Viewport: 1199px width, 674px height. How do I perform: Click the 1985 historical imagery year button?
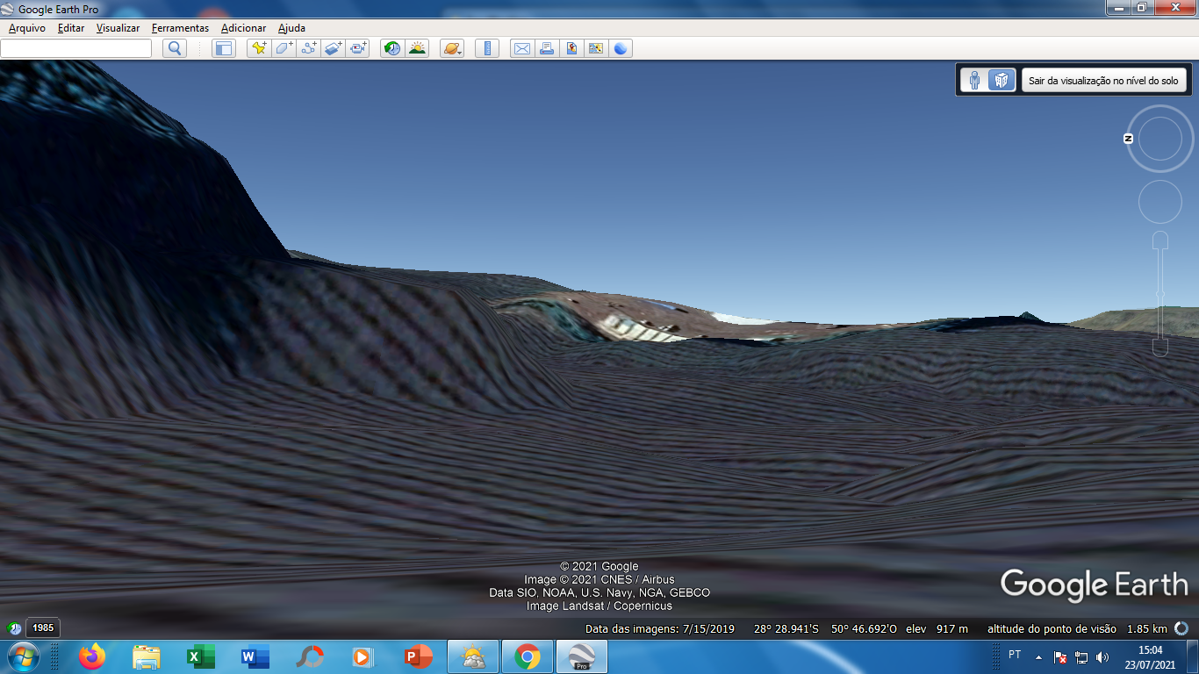(43, 628)
